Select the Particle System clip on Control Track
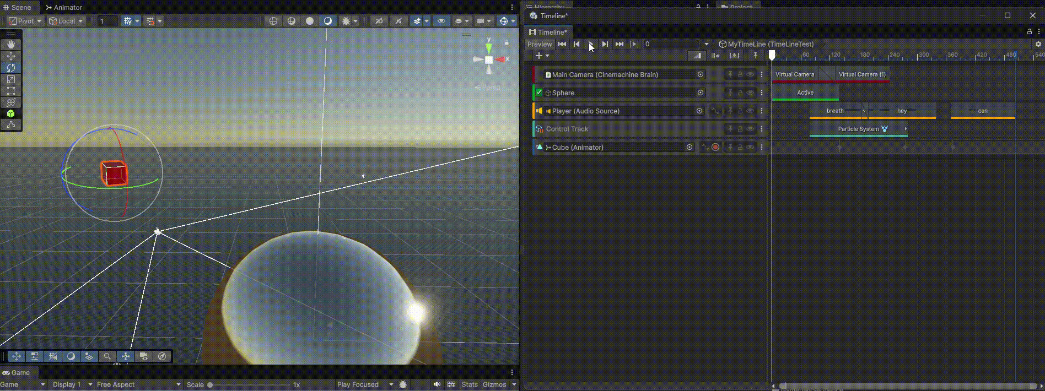This screenshot has height=391, width=1045. 858,129
